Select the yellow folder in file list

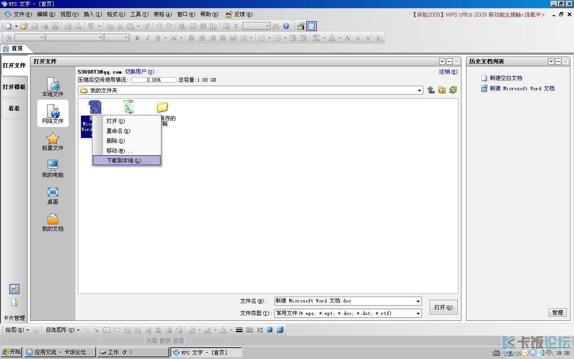pos(162,107)
